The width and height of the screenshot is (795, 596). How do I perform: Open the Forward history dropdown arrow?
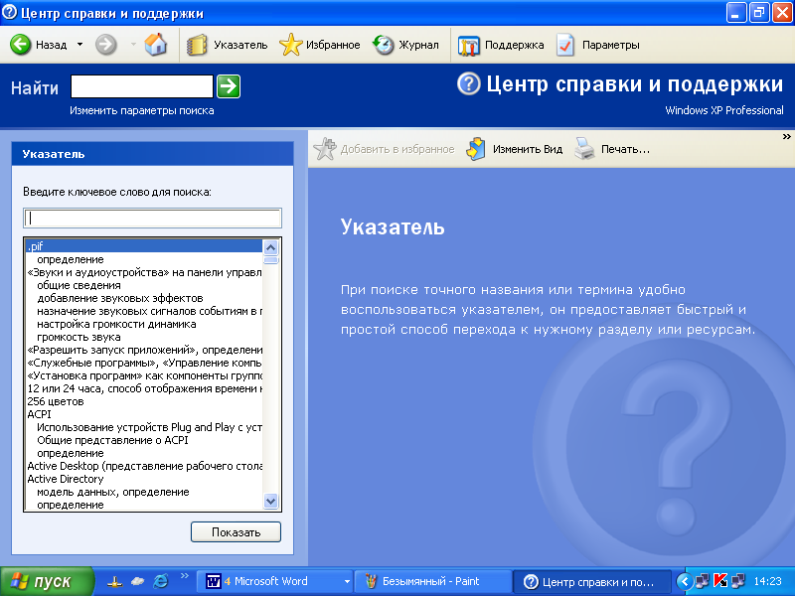(x=133, y=45)
